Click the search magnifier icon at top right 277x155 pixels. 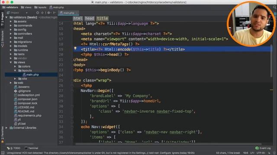[274, 7]
